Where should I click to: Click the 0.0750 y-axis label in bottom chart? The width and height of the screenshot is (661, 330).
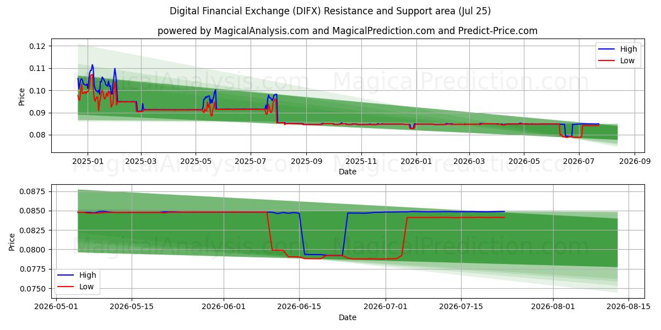[x=33, y=288]
